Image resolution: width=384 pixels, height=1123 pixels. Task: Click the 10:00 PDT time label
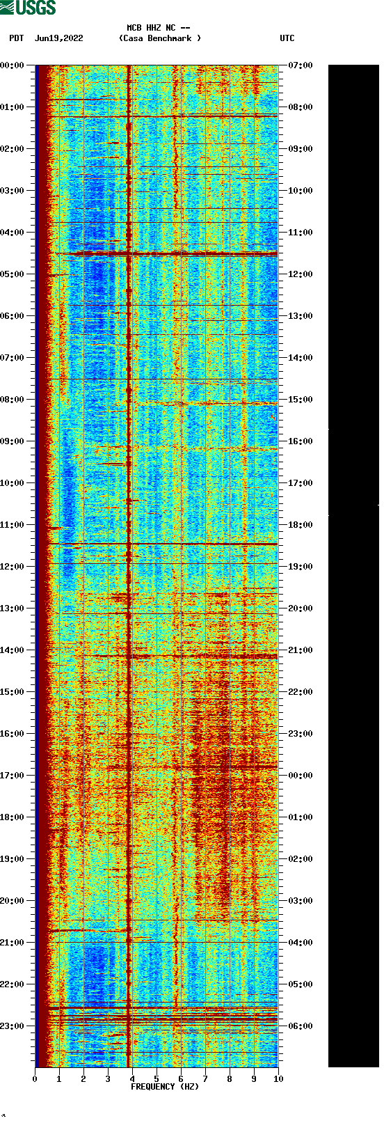[12, 483]
